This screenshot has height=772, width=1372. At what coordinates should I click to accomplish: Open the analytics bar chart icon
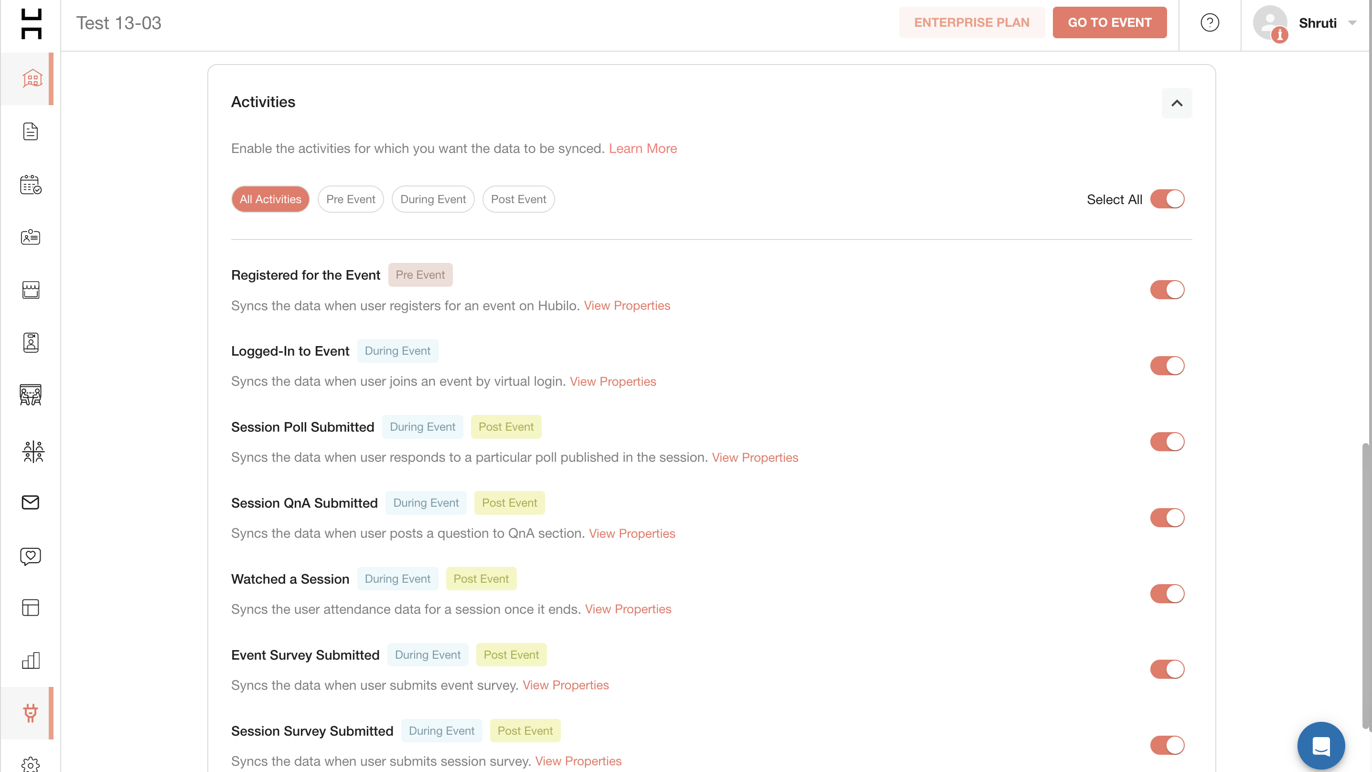(31, 660)
